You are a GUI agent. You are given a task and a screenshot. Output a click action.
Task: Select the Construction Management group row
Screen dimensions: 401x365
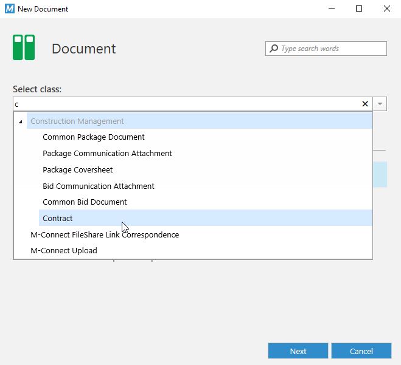coord(199,121)
